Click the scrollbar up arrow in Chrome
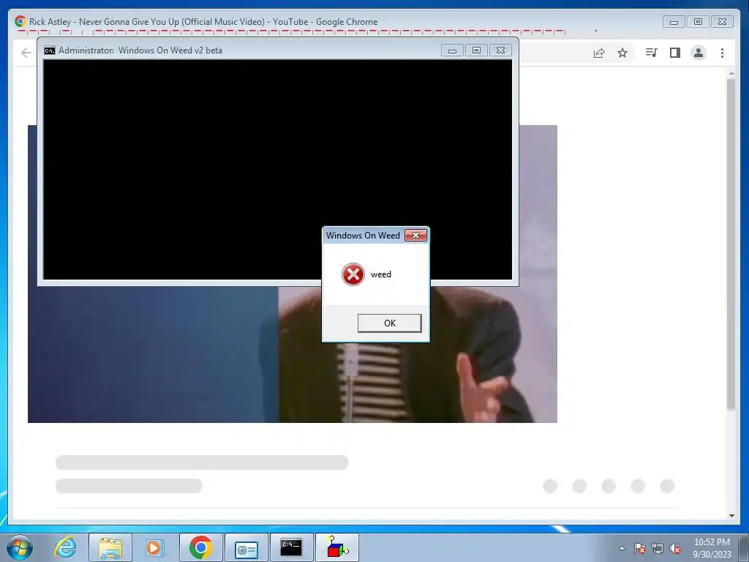The image size is (749, 562). (731, 73)
